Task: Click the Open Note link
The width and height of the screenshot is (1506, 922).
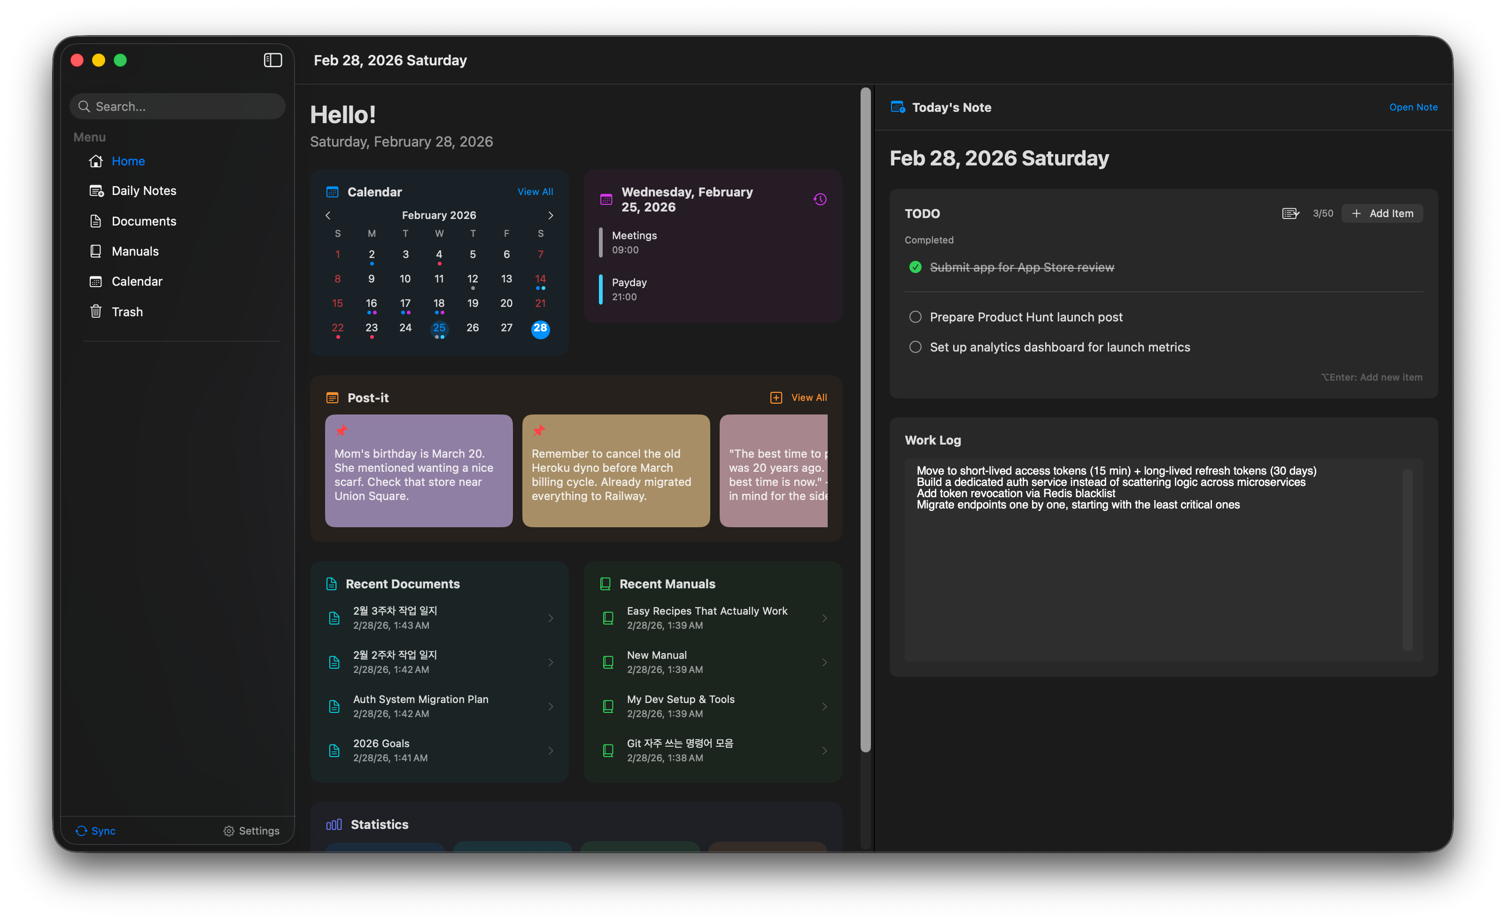Action: (x=1413, y=107)
